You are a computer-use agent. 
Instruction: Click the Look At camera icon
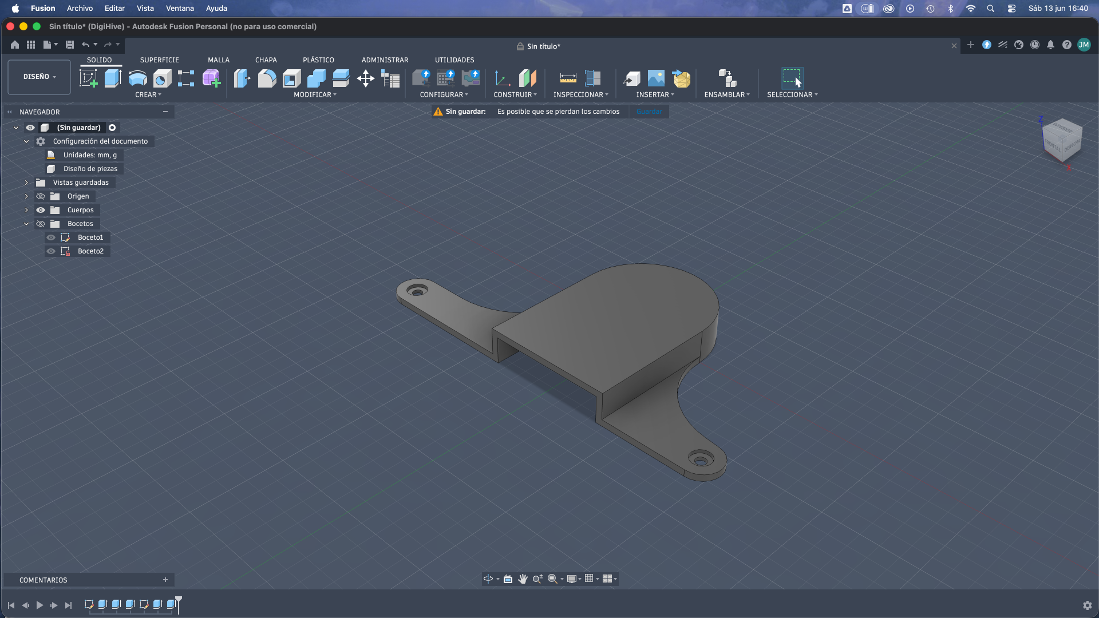tap(508, 579)
